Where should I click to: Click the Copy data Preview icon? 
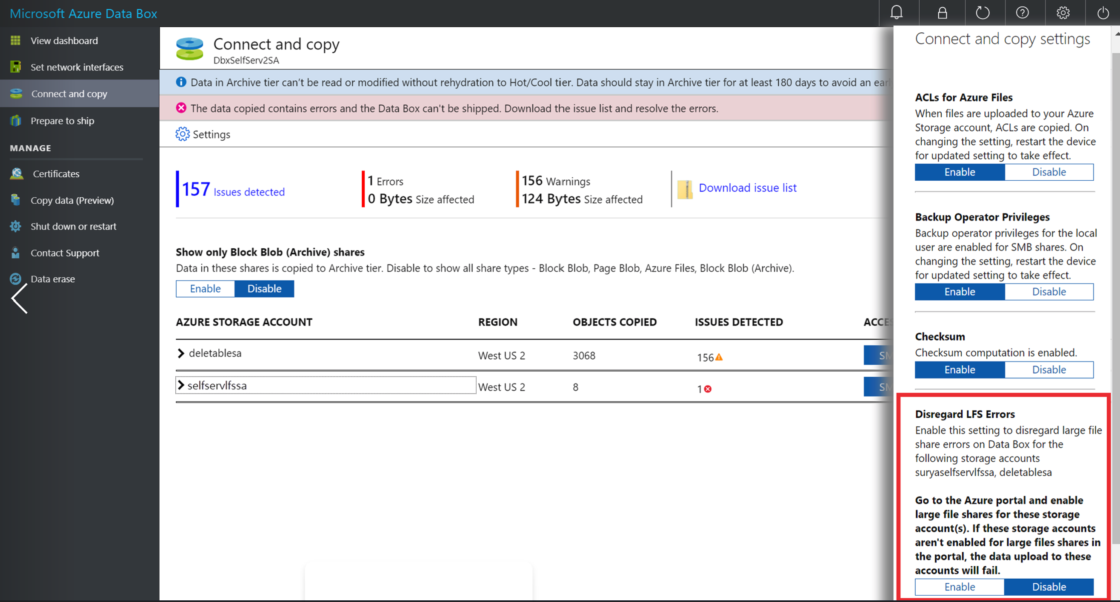point(16,199)
